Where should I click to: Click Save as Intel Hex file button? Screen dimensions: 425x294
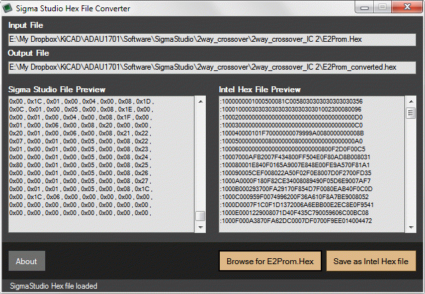pos(371,261)
